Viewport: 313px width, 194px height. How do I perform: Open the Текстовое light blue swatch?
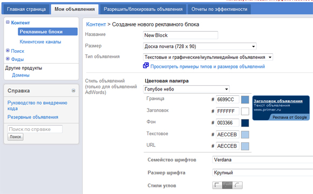[x=245, y=135]
